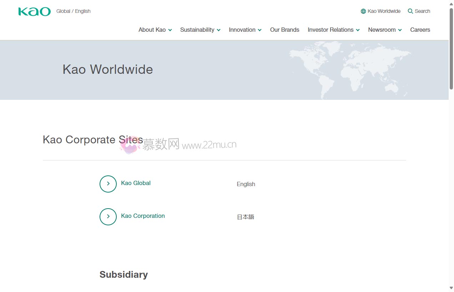This screenshot has width=454, height=292.
Task: Click the Kao logo
Action: click(x=34, y=11)
